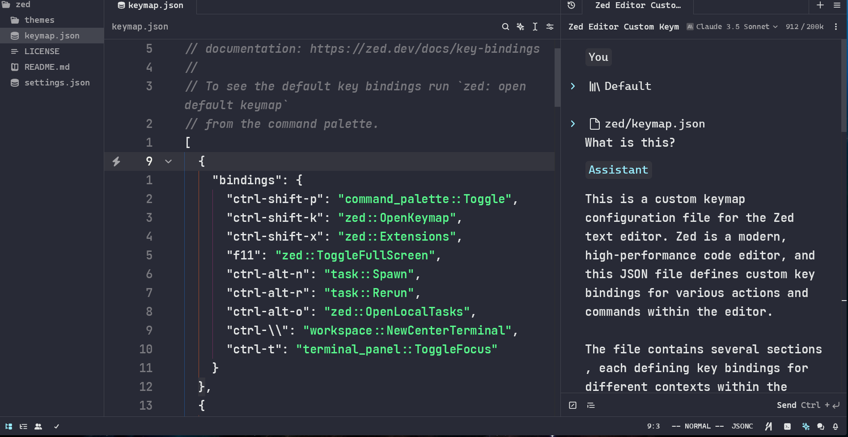Open the assistant sparkle icon in status bar
848x437 pixels.
pyautogui.click(x=806, y=426)
